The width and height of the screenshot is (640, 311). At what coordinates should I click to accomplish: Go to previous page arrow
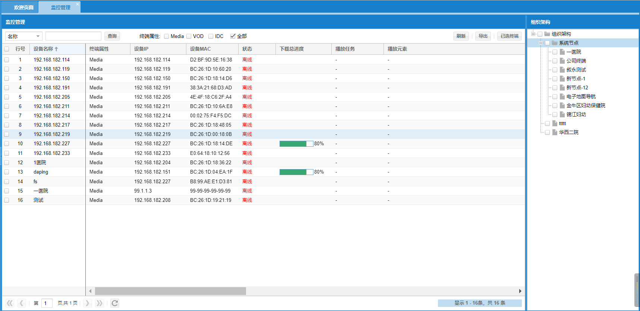pos(22,303)
